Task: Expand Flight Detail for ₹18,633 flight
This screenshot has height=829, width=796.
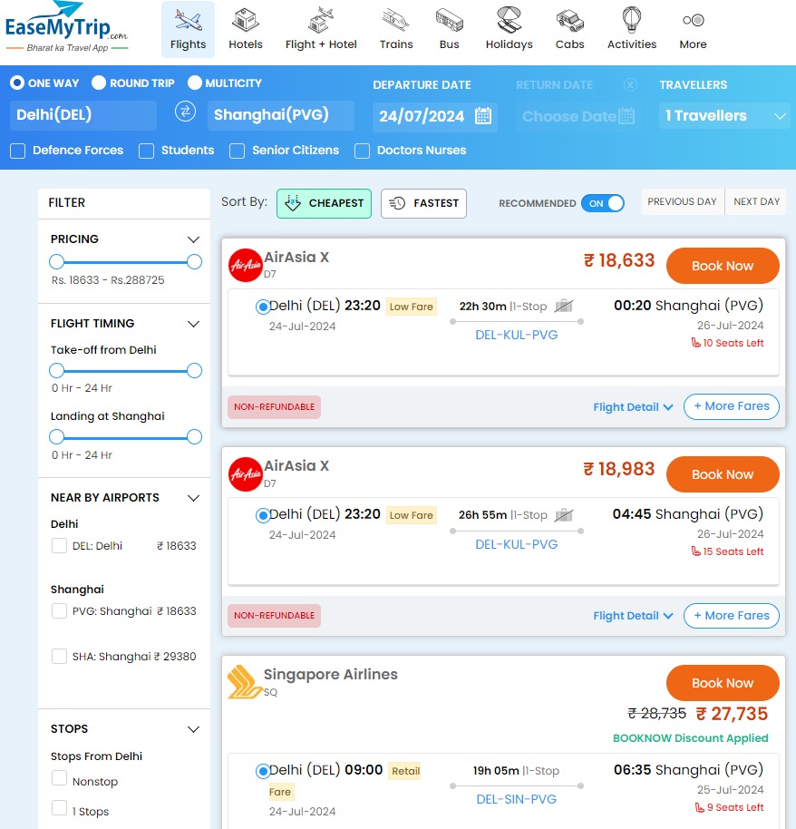Action: 633,407
